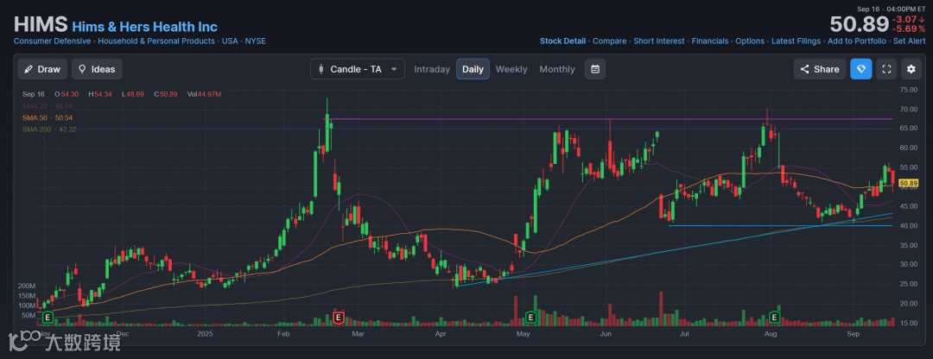This screenshot has height=359, width=933.
Task: Click the Vol 44.97M volume readout
Action: pyautogui.click(x=204, y=94)
